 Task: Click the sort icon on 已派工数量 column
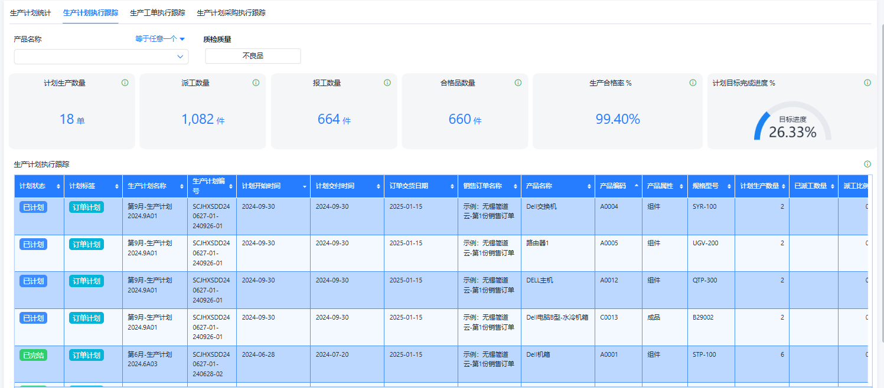[x=833, y=186]
